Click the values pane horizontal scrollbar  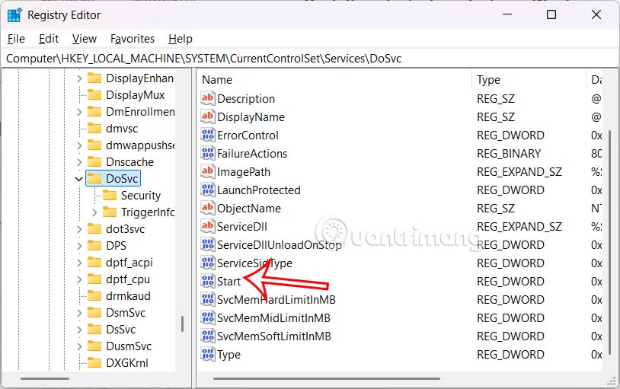(327, 378)
